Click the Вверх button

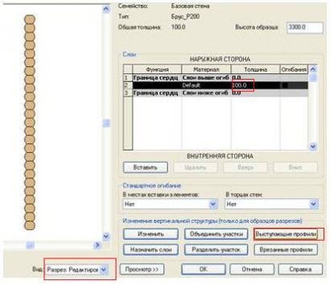point(245,167)
